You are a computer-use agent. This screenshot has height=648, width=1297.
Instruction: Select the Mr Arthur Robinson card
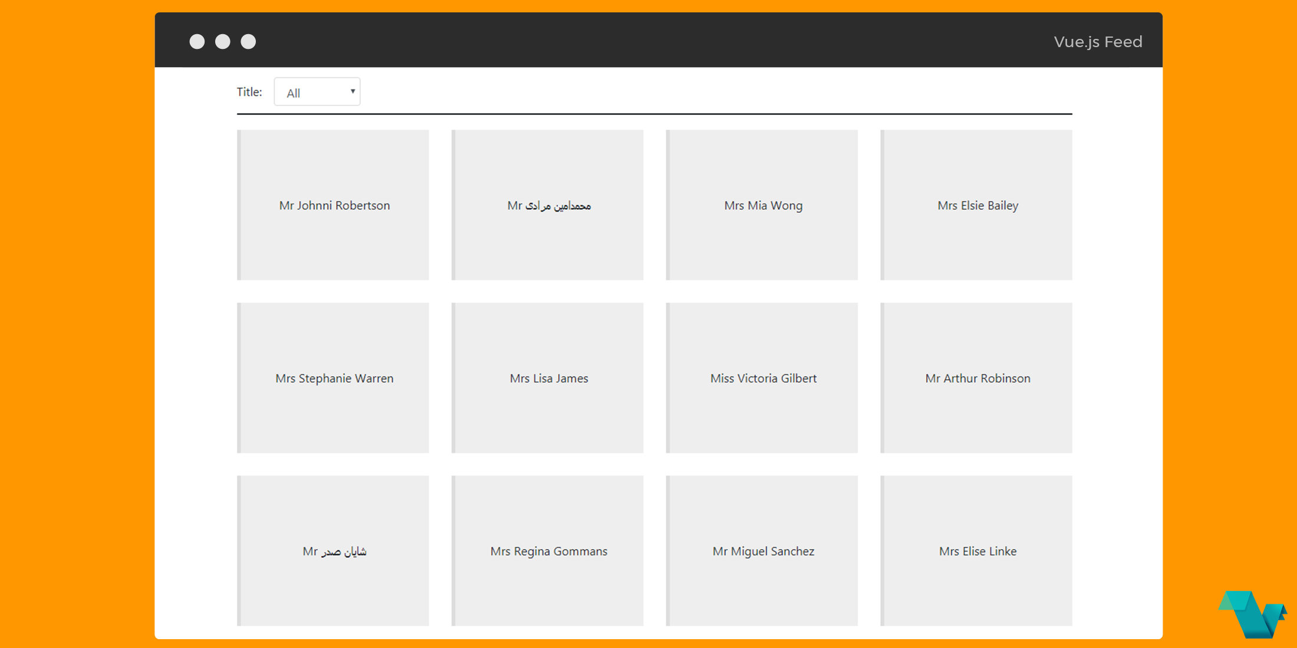point(977,378)
